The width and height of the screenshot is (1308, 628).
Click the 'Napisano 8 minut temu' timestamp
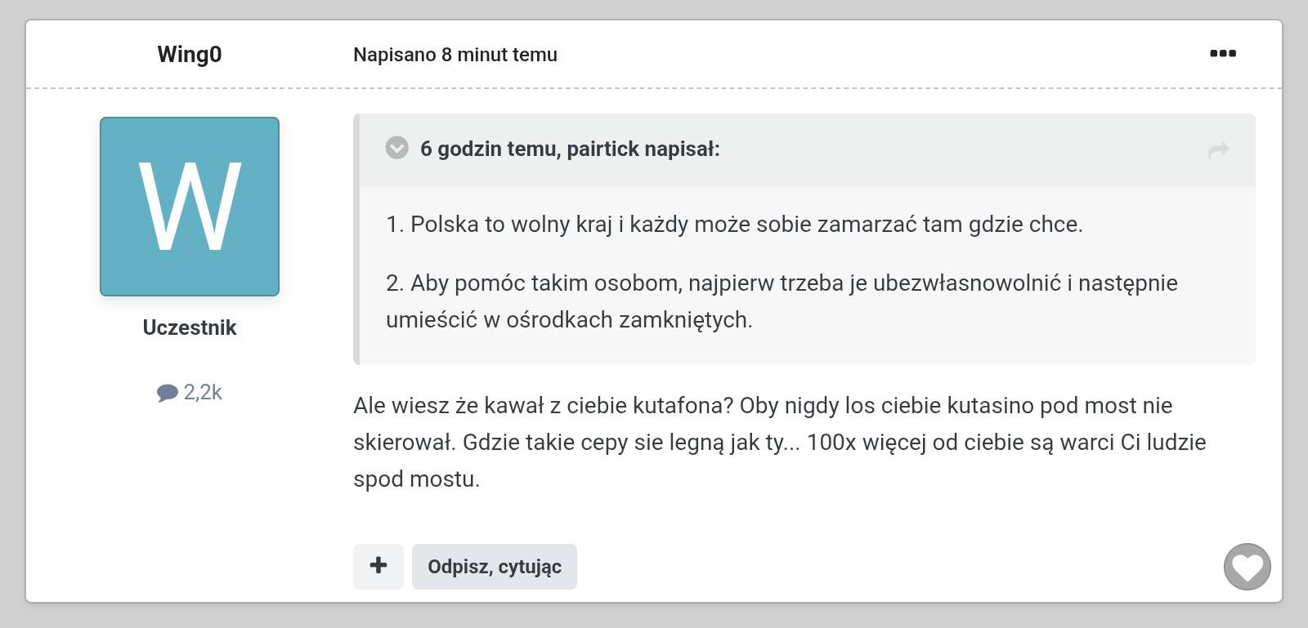(x=455, y=55)
